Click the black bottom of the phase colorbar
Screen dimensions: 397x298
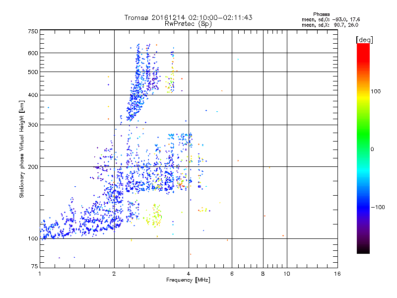click(x=363, y=250)
